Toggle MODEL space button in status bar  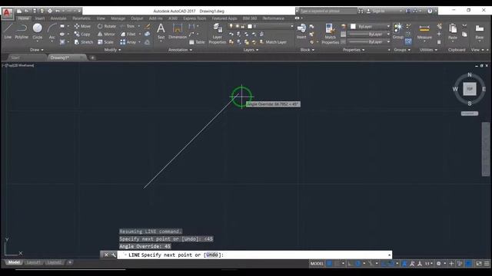[x=317, y=264]
